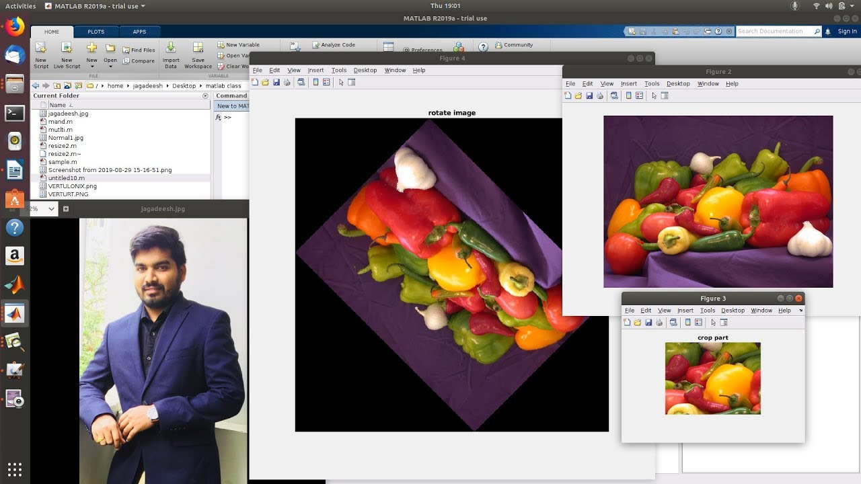The image size is (861, 484).
Task: Expand the quick access toolbar options arrow
Action: pyautogui.click(x=728, y=31)
